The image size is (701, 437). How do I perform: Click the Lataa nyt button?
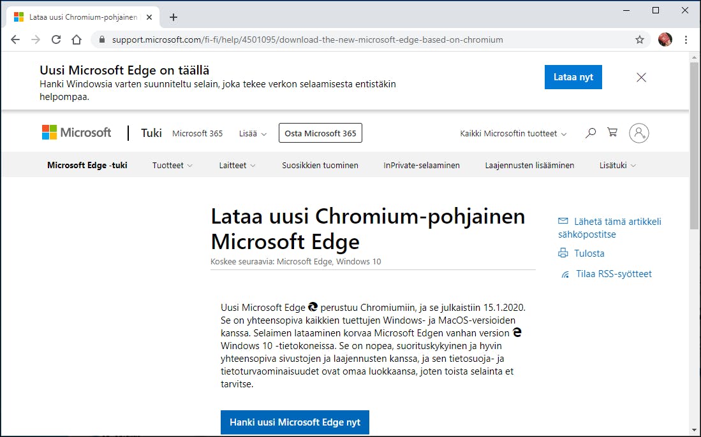point(573,77)
